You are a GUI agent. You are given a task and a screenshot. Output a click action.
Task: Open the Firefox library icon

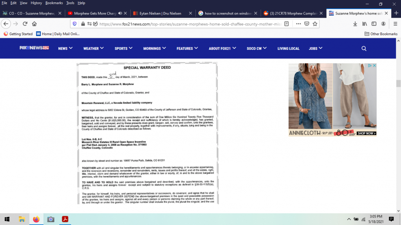point(365,23)
